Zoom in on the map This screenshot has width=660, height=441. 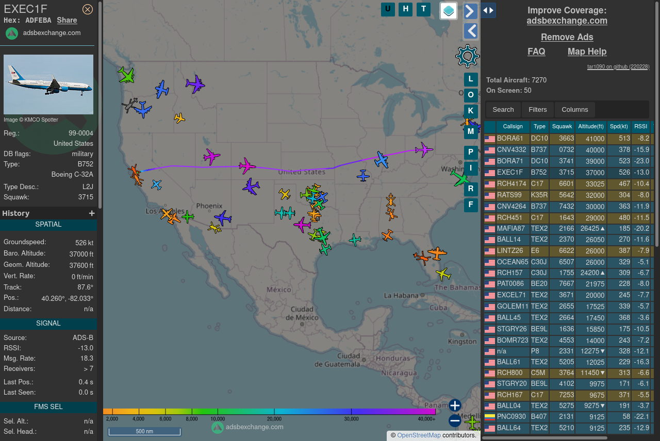454,405
